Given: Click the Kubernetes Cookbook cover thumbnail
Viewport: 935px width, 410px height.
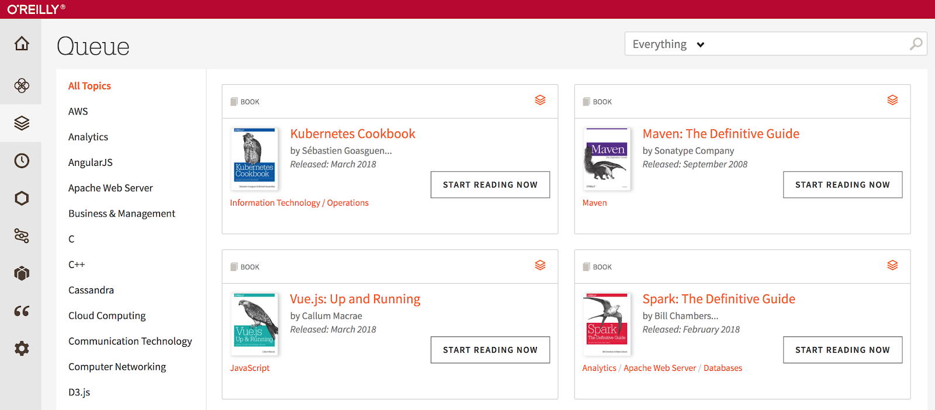Looking at the screenshot, I should pyautogui.click(x=254, y=159).
